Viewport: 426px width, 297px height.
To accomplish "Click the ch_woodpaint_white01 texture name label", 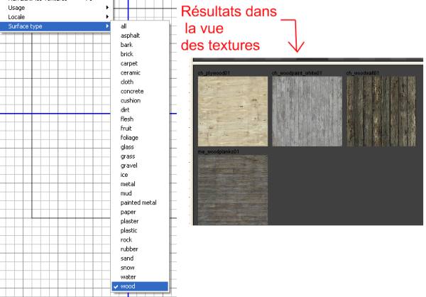I will point(297,73).
